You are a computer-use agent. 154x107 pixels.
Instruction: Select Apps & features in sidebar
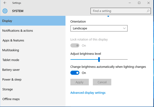coord(33,40)
